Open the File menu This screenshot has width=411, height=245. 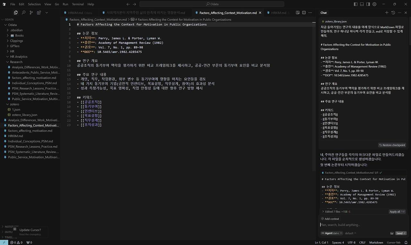(13, 4)
